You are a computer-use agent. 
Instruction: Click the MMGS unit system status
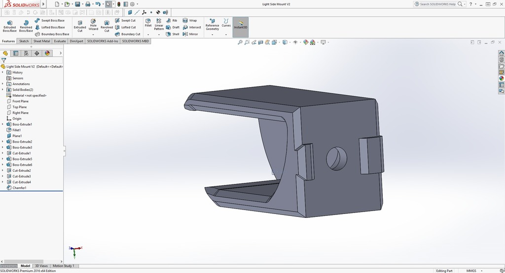coord(471,271)
